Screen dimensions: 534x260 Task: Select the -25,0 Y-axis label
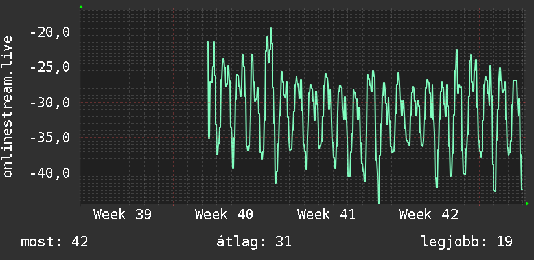tap(50, 67)
